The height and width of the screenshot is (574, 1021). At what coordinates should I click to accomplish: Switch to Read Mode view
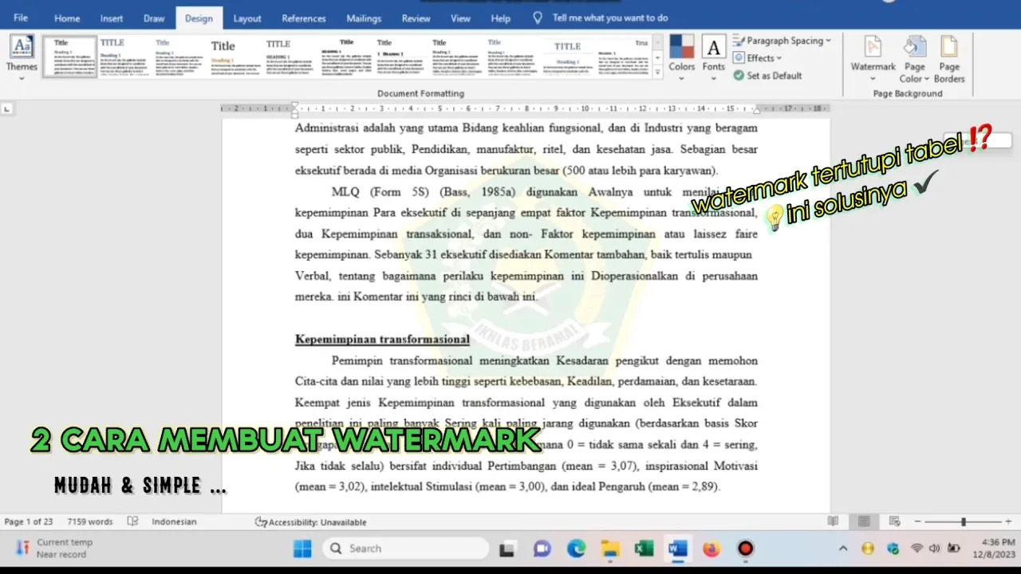click(x=833, y=521)
